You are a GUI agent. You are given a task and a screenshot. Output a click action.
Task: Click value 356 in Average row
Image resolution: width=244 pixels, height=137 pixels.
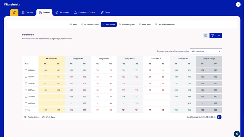pyautogui.click(x=189, y=110)
